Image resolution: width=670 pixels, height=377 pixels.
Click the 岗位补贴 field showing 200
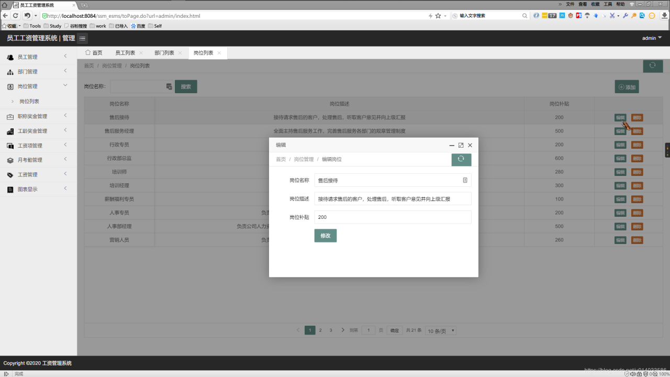393,217
